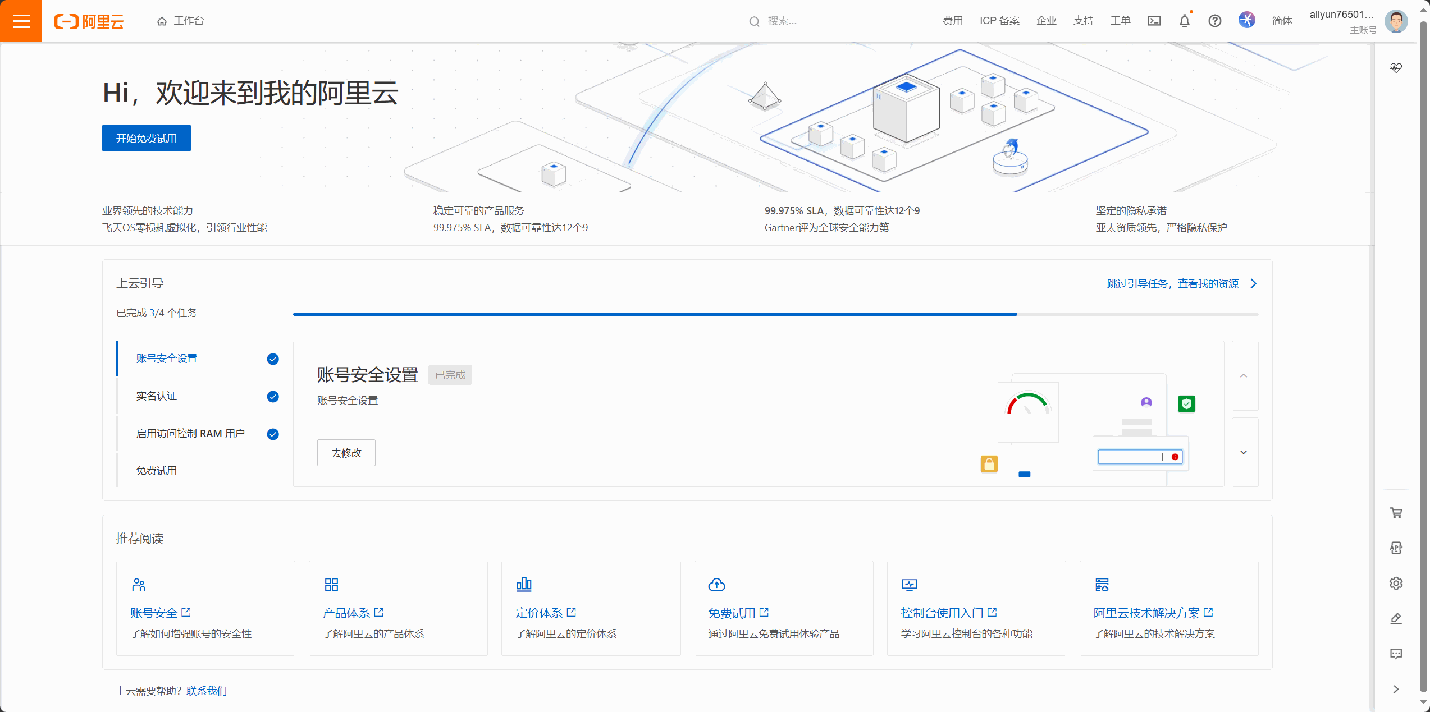Click external-link icon next to 控制台使用入门
The image size is (1430, 712).
[x=993, y=612]
